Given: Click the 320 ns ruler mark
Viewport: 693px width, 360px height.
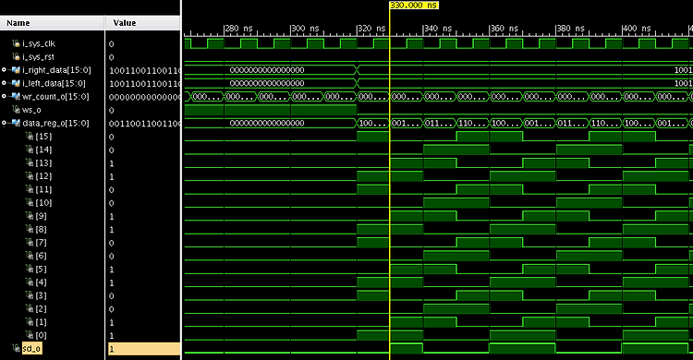Looking at the screenshot, I should pos(371,29).
